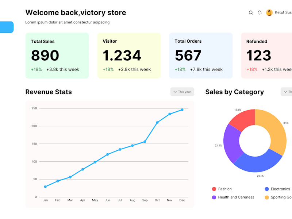Click the 'Welcome back,victory store' heading
Viewport: 292px width, 219px height.
(76, 13)
